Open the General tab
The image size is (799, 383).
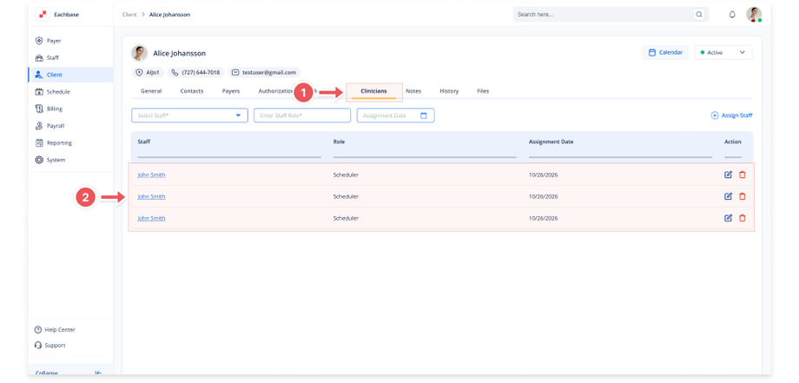(151, 91)
